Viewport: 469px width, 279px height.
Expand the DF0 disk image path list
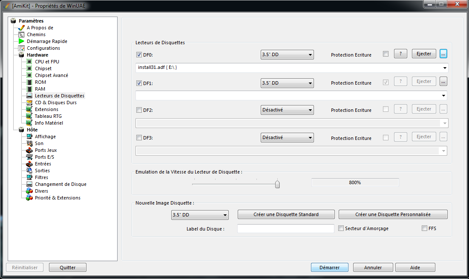(x=445, y=68)
